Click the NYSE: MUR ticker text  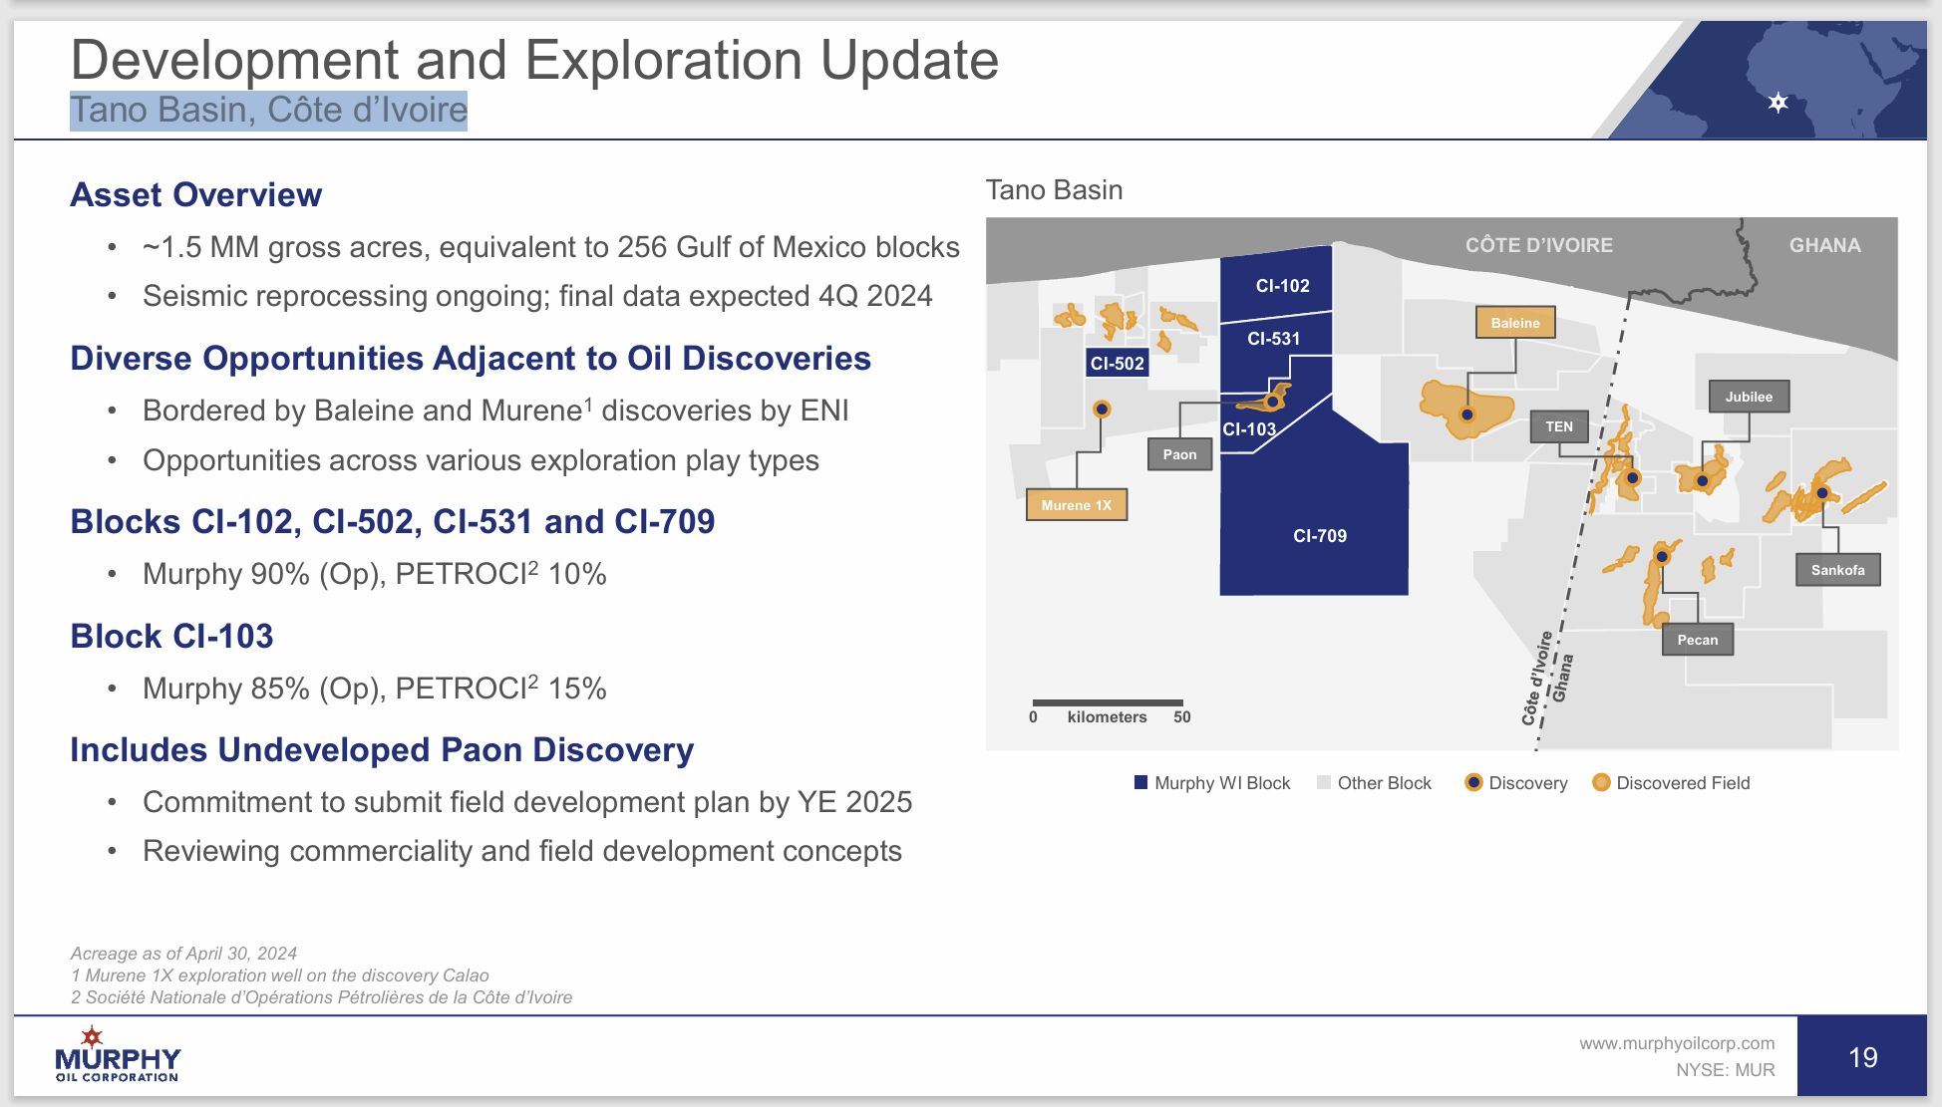click(1726, 1070)
